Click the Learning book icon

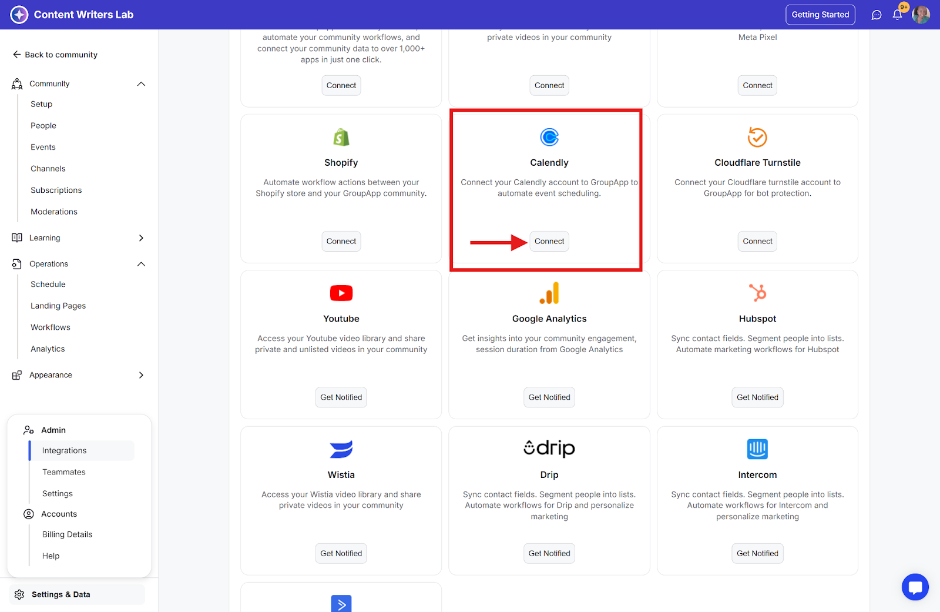(x=17, y=238)
